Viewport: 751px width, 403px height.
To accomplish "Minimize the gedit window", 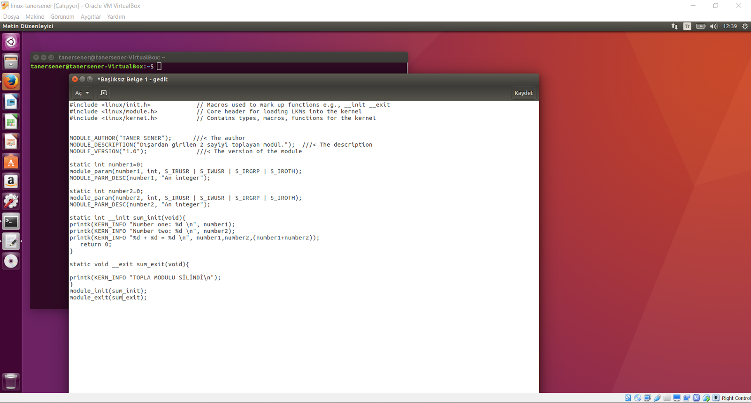I will [x=83, y=79].
